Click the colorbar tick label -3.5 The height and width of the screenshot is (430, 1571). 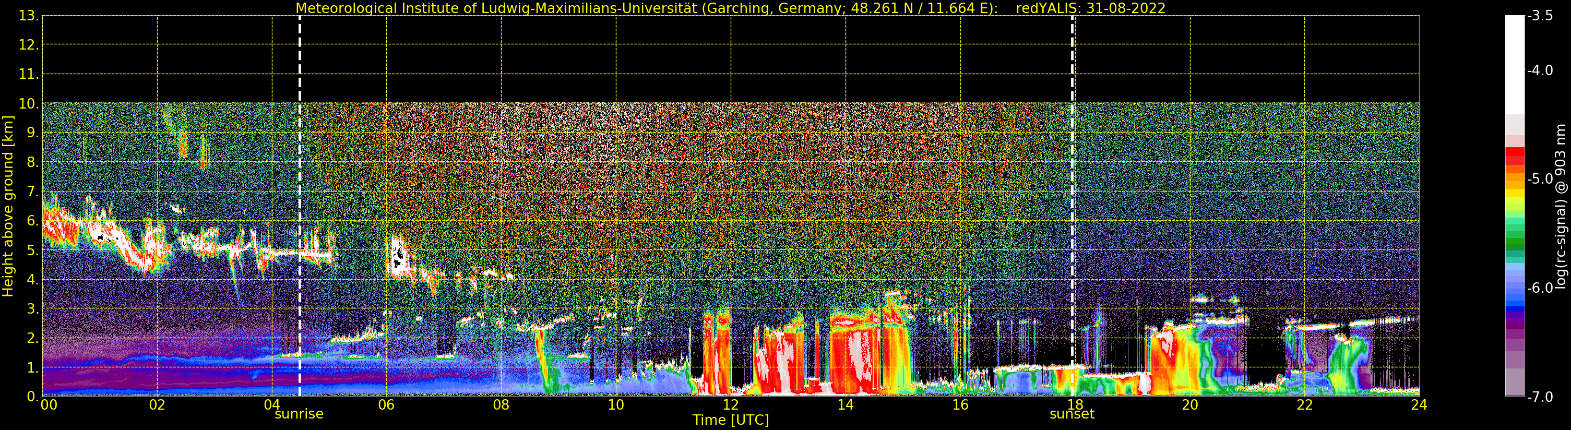[x=1540, y=16]
